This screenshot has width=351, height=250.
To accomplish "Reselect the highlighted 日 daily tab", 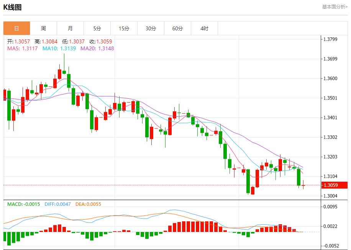I will 16,28.
